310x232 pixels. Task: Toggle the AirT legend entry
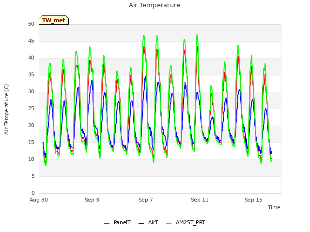click(x=149, y=222)
